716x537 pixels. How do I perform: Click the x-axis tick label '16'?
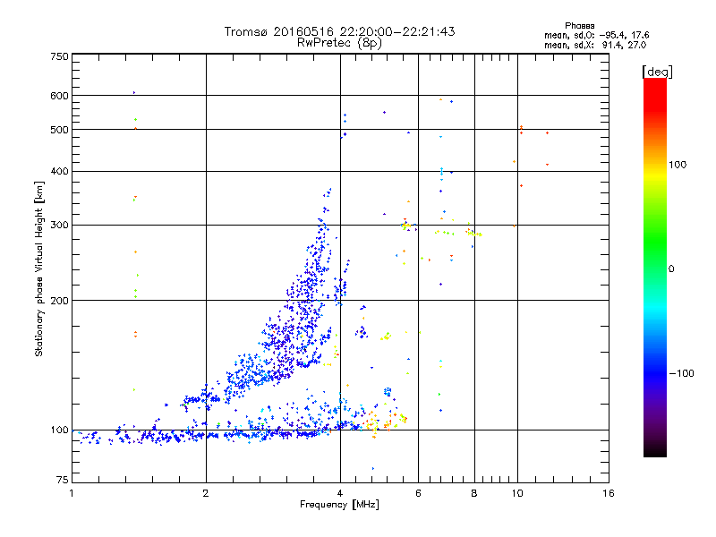(x=609, y=493)
